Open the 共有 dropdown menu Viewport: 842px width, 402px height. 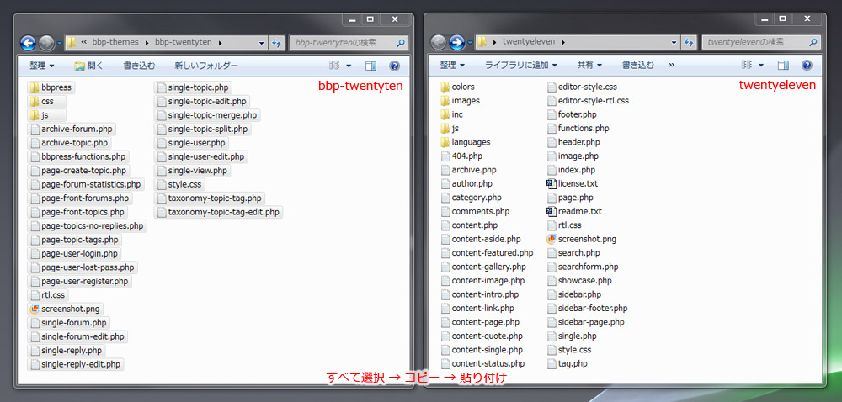(589, 65)
